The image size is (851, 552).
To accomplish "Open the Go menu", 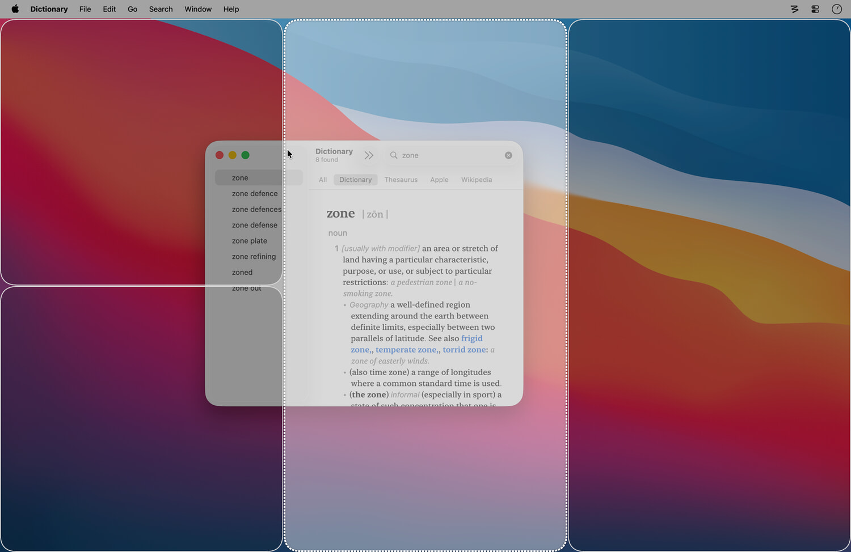I will click(x=132, y=9).
